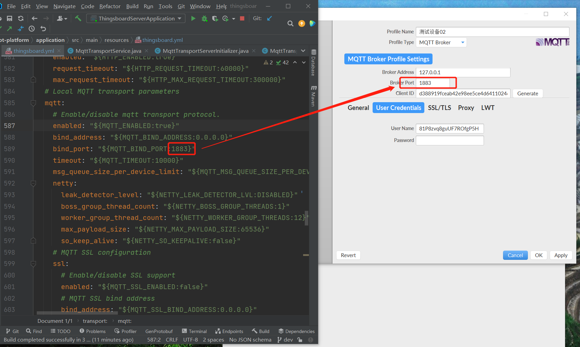Click the Git push green arrow icon
The height and width of the screenshot is (347, 580).
tap(10, 29)
